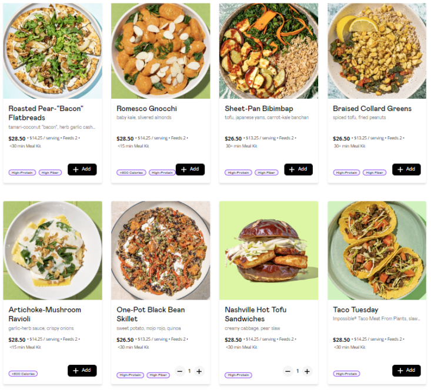The image size is (431, 390).
Task: Select the <600 Calories tag on Romesco Gnocchi
Action: pyautogui.click(x=132, y=173)
